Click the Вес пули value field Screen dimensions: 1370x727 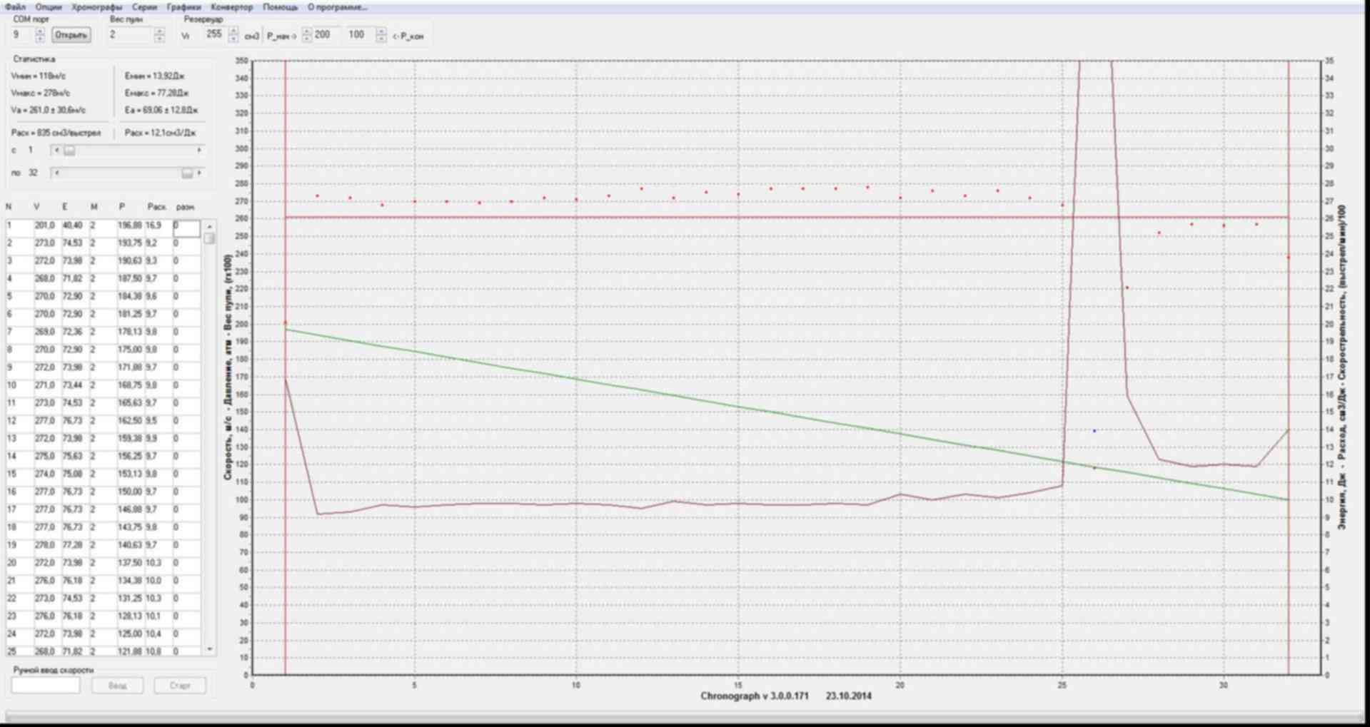click(x=131, y=35)
